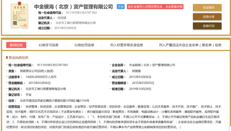
Task: Click header legal representative 林国强
Action: pos(62,18)
